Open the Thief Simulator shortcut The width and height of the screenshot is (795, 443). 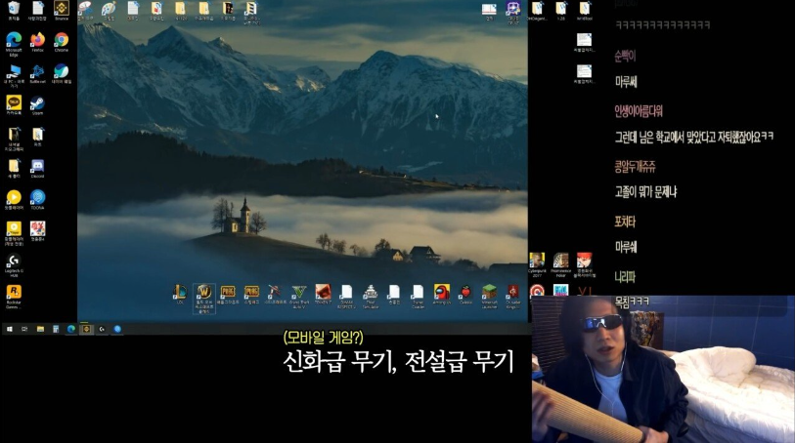(371, 296)
